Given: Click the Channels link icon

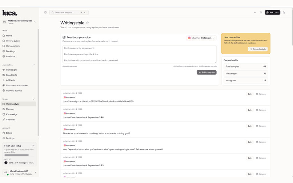Looking at the screenshot, I should coord(4,119).
